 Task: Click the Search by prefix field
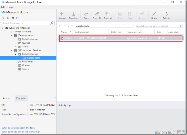point(159,26)
